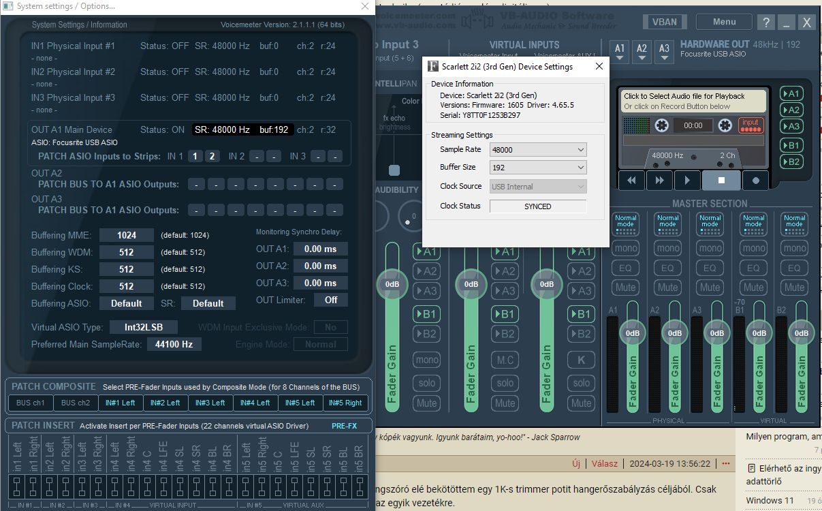Toggle the in2 Right insert switch
The height and width of the screenshot is (511, 822).
65,488
